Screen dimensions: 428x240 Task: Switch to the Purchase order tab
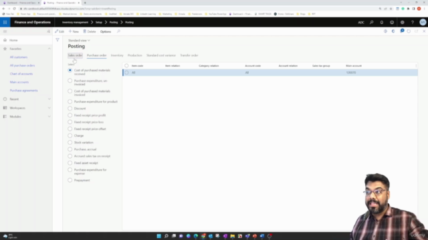96,55
